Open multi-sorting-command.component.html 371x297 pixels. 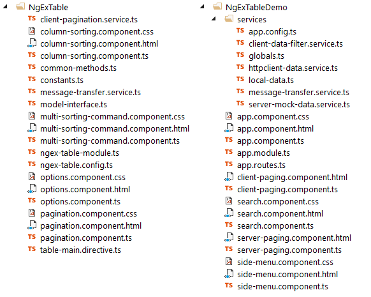115,129
